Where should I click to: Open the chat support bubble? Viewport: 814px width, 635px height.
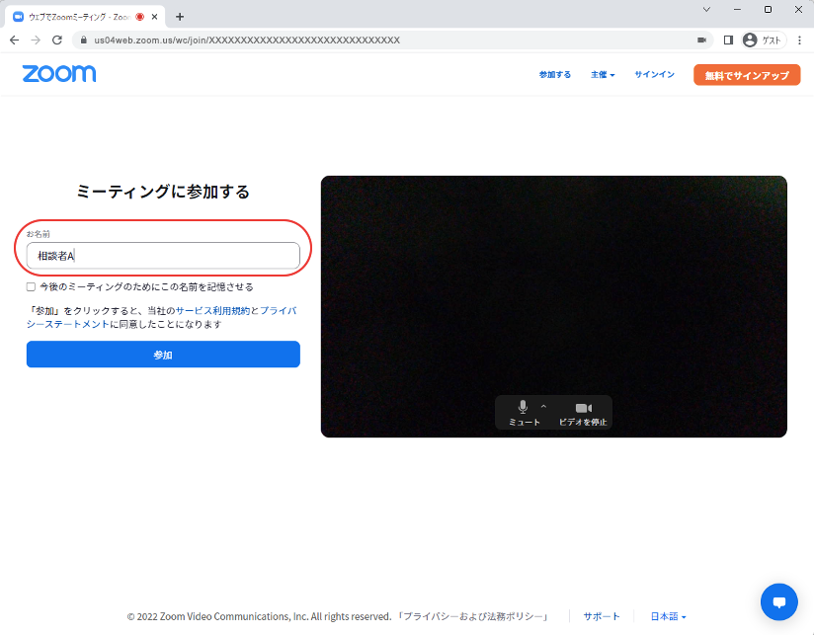778,601
